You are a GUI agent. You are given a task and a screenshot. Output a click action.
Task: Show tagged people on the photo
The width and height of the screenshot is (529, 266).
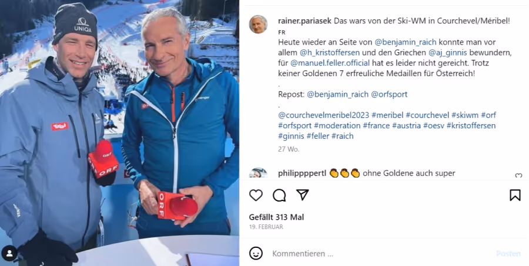coord(9,253)
